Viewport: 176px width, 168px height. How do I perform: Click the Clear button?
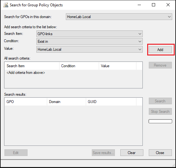coord(132,152)
